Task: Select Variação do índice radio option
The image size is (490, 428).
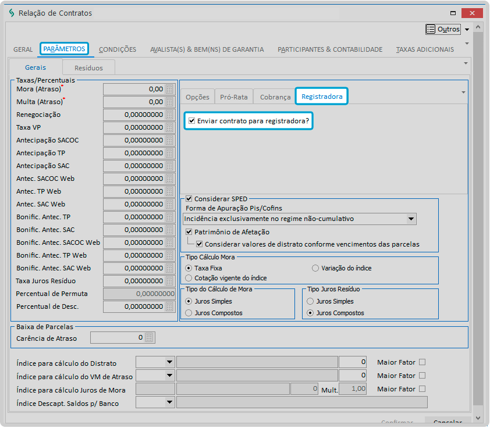Action: pos(315,268)
